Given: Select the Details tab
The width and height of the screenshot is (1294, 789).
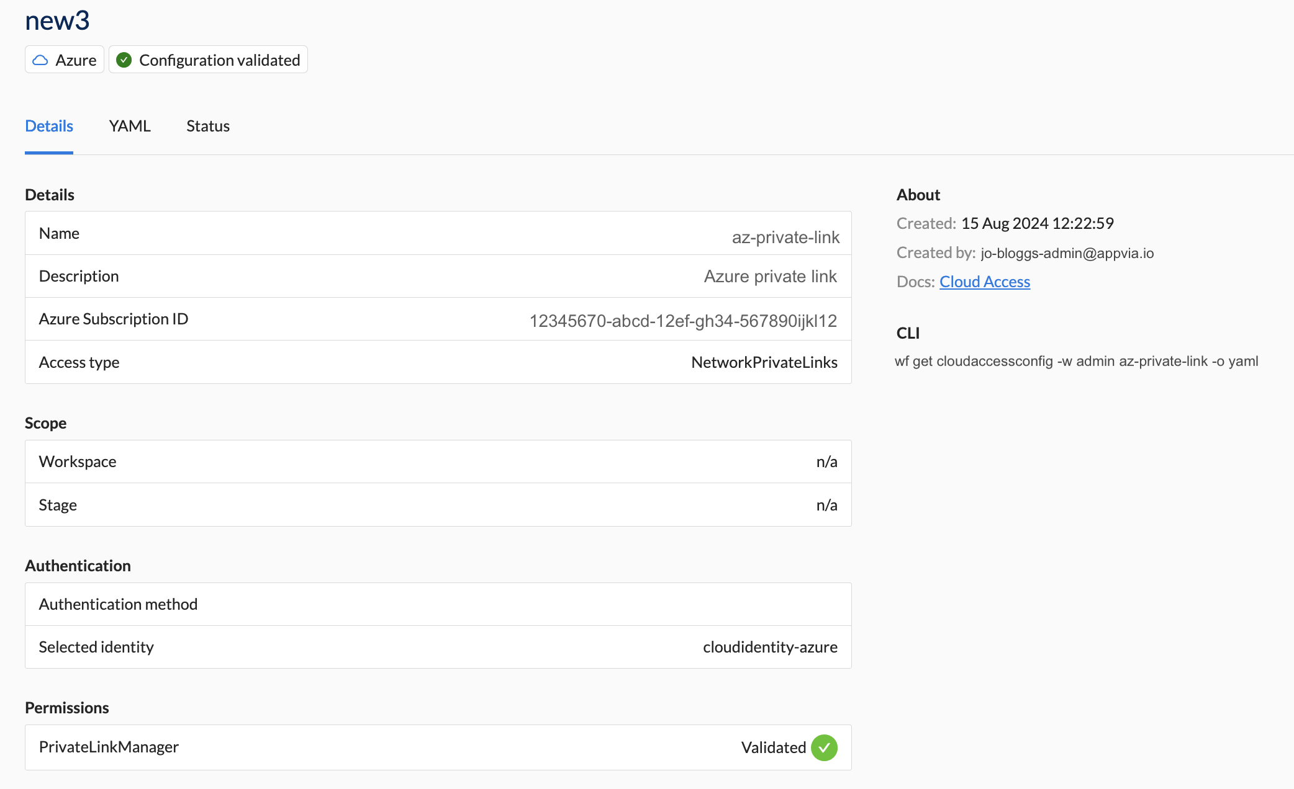Looking at the screenshot, I should (49, 126).
